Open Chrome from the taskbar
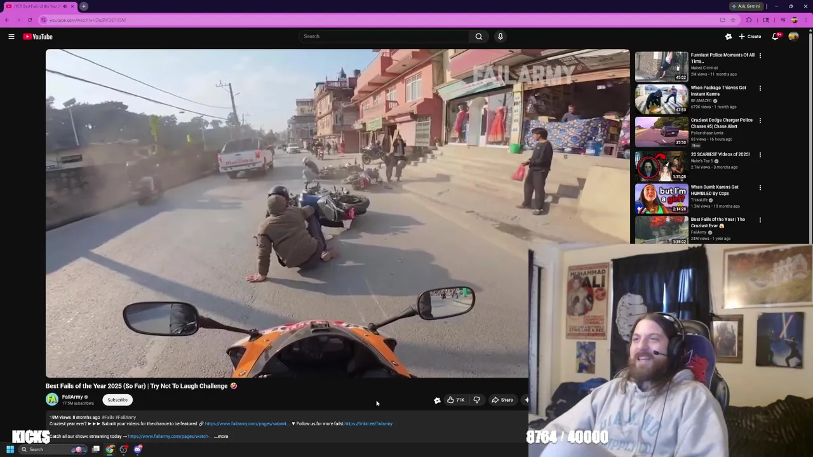Viewport: 813px width, 457px height. [110, 449]
